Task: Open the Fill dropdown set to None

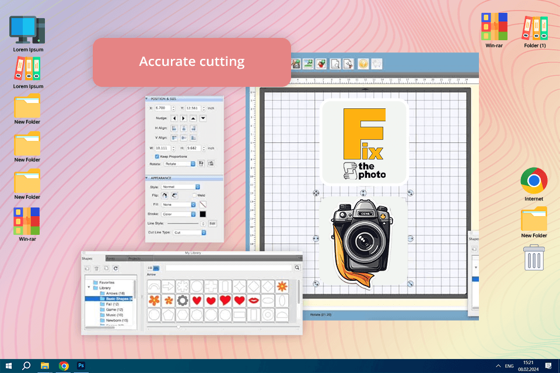Action: (178, 205)
